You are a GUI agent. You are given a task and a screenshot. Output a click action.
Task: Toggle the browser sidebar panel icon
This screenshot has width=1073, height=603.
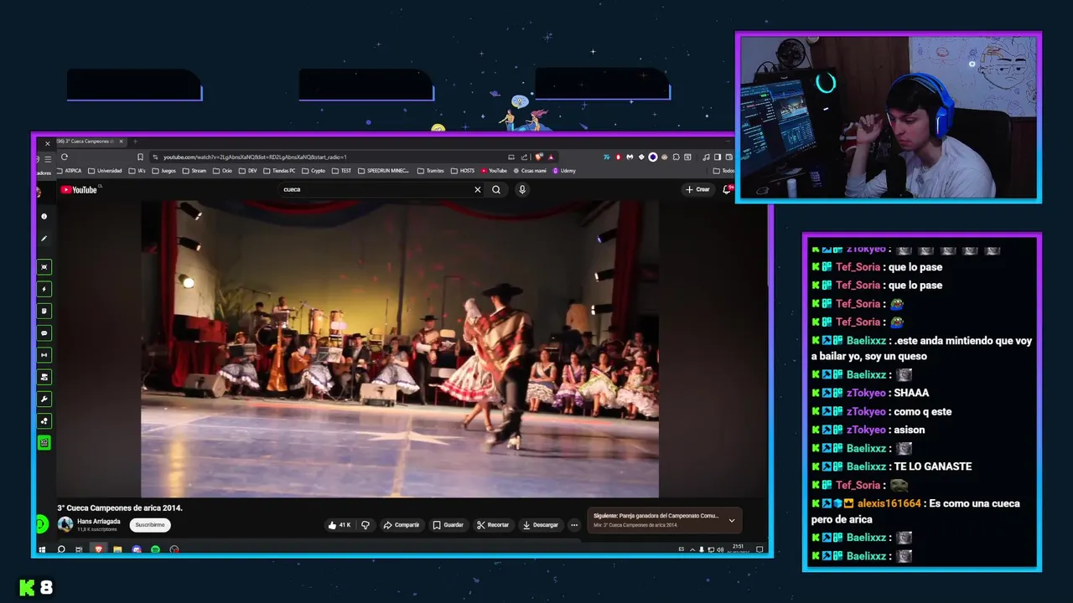718,157
